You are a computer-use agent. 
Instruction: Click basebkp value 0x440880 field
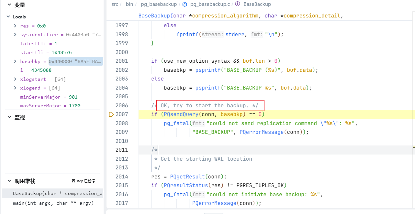[76, 61]
